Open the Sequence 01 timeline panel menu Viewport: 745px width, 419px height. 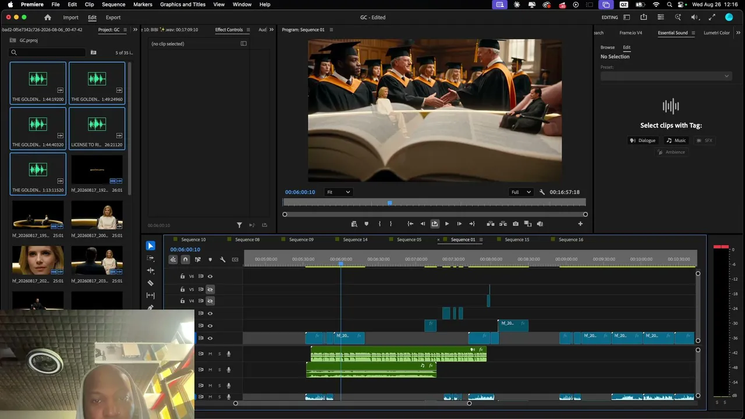481,240
